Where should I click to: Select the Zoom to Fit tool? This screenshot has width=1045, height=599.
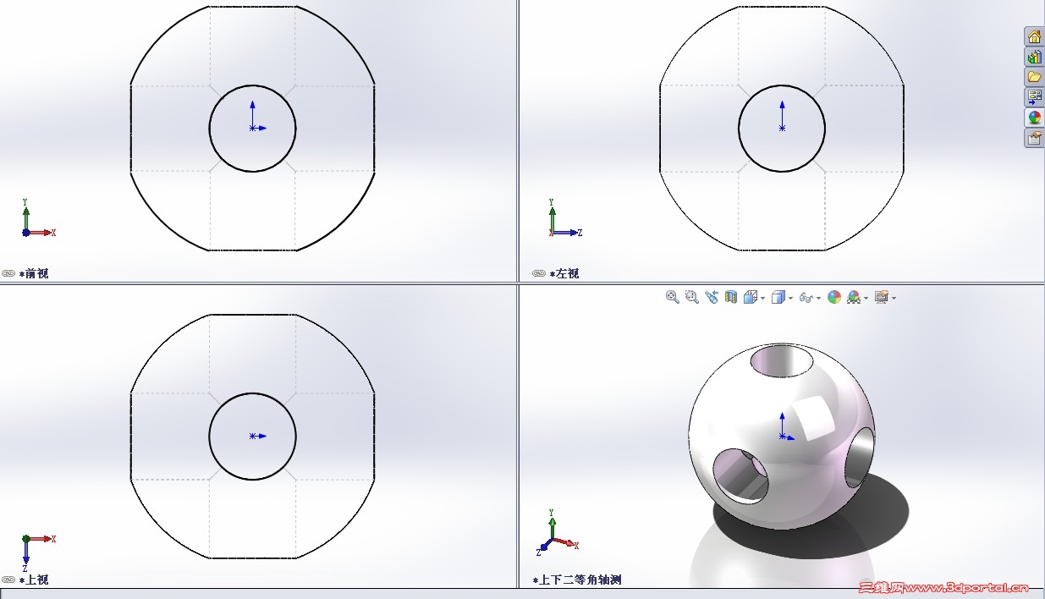point(672,296)
